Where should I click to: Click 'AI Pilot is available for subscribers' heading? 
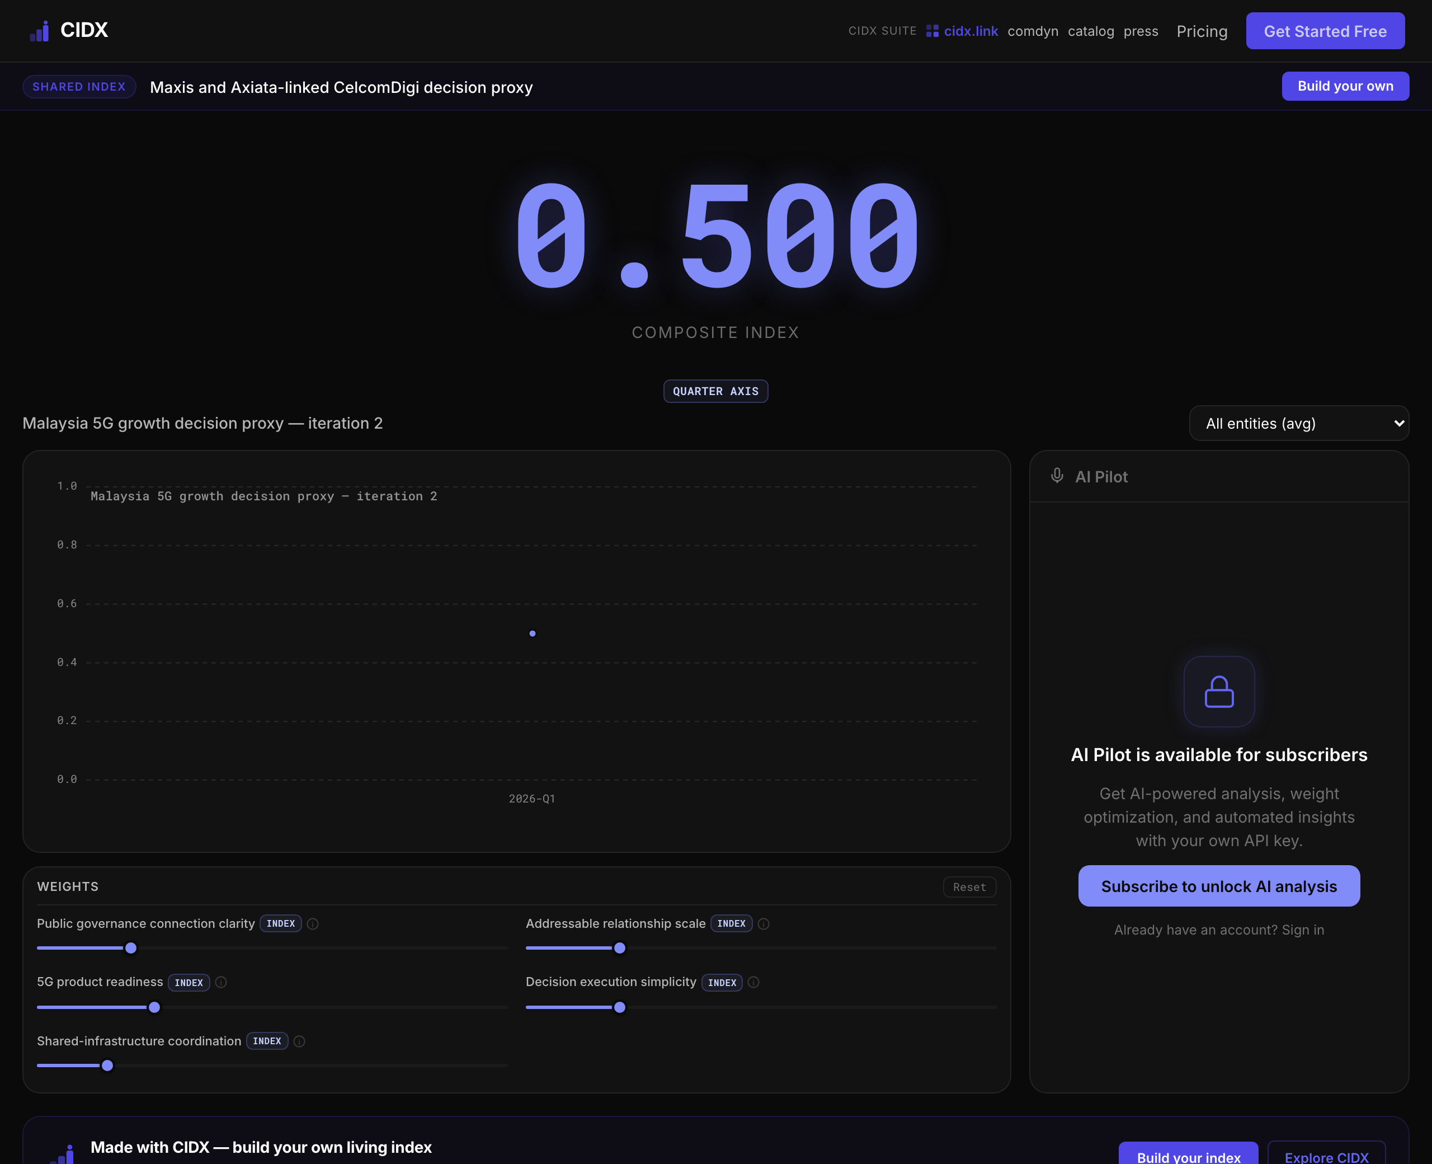click(x=1219, y=755)
